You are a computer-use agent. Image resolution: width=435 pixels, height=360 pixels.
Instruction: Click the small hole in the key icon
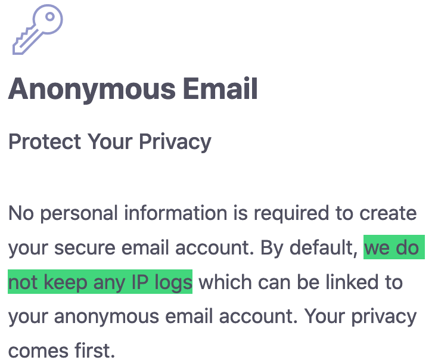point(50,17)
